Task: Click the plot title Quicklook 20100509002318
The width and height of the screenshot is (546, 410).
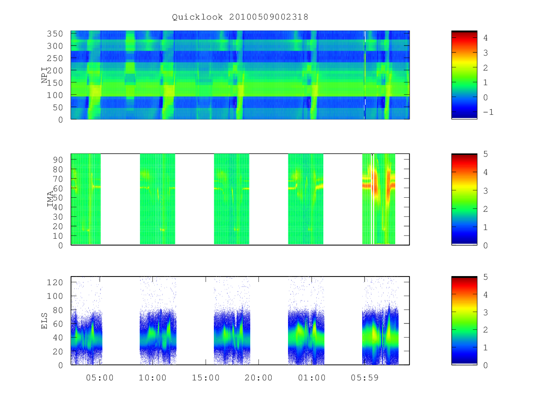Action: coord(240,17)
